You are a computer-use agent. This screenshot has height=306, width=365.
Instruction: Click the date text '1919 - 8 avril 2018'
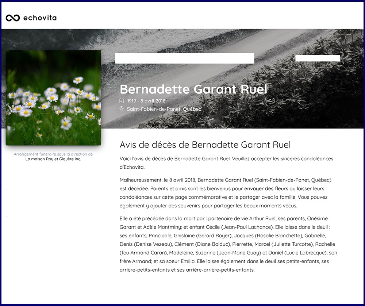click(x=146, y=101)
